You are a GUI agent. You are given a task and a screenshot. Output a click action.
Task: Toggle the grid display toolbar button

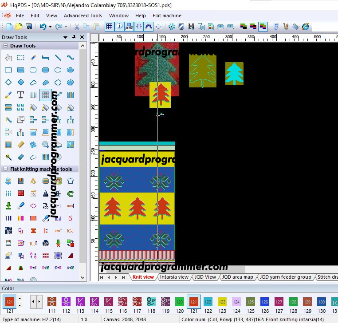(x=109, y=27)
